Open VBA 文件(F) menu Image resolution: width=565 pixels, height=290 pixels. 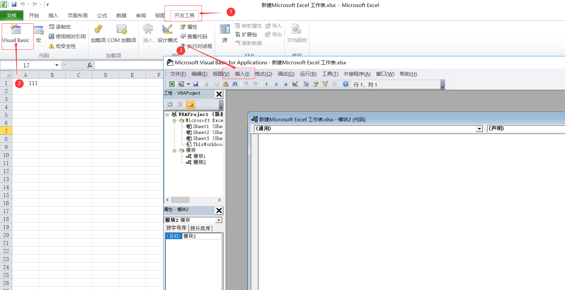coord(178,74)
